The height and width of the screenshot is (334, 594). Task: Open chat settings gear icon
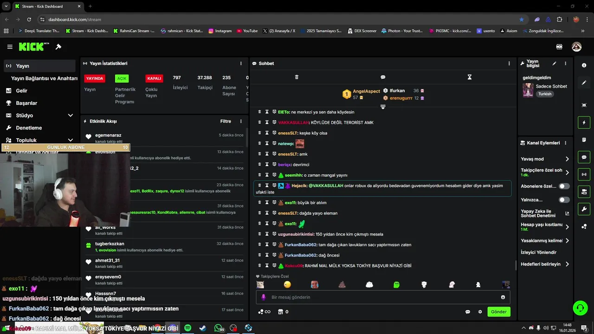480,312
